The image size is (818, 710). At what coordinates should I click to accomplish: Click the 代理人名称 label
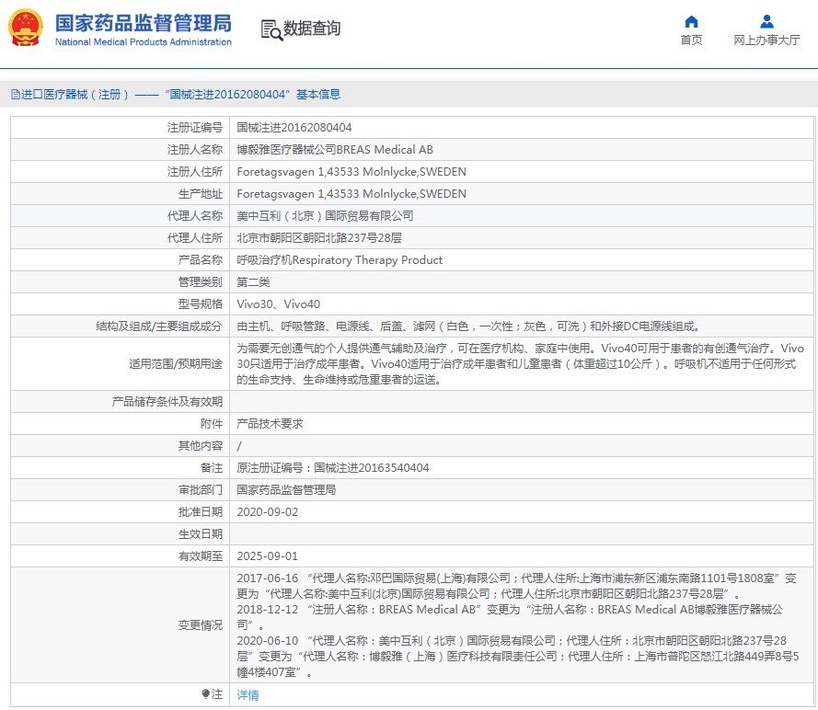[x=194, y=216]
